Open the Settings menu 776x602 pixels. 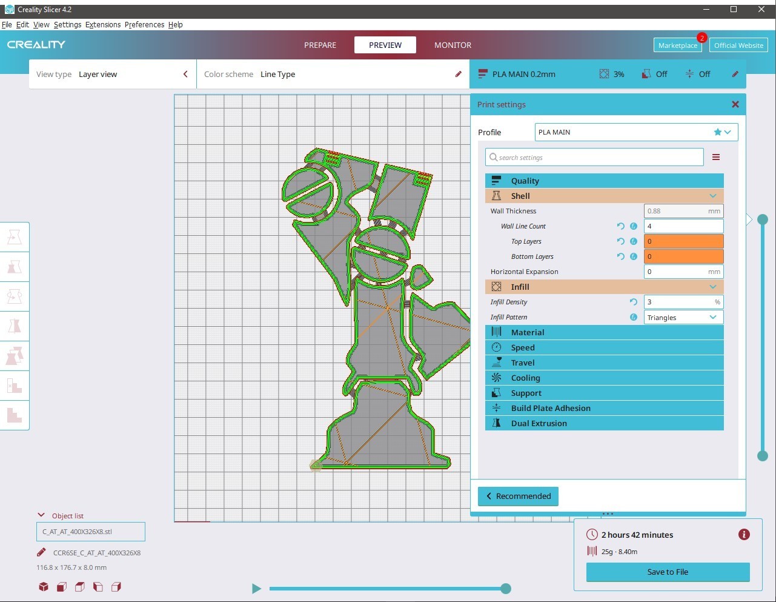click(x=67, y=25)
